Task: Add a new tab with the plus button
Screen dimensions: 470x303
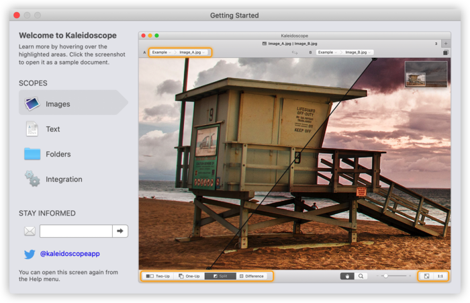Action: coord(446,44)
